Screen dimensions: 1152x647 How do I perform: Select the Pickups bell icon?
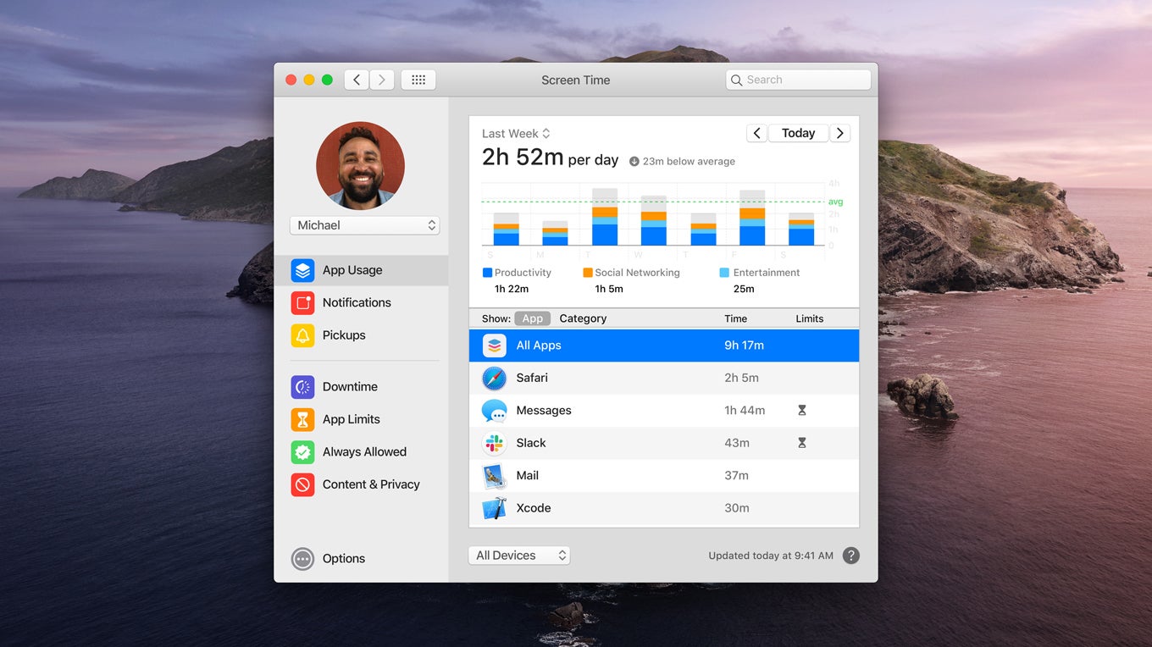[x=302, y=335]
